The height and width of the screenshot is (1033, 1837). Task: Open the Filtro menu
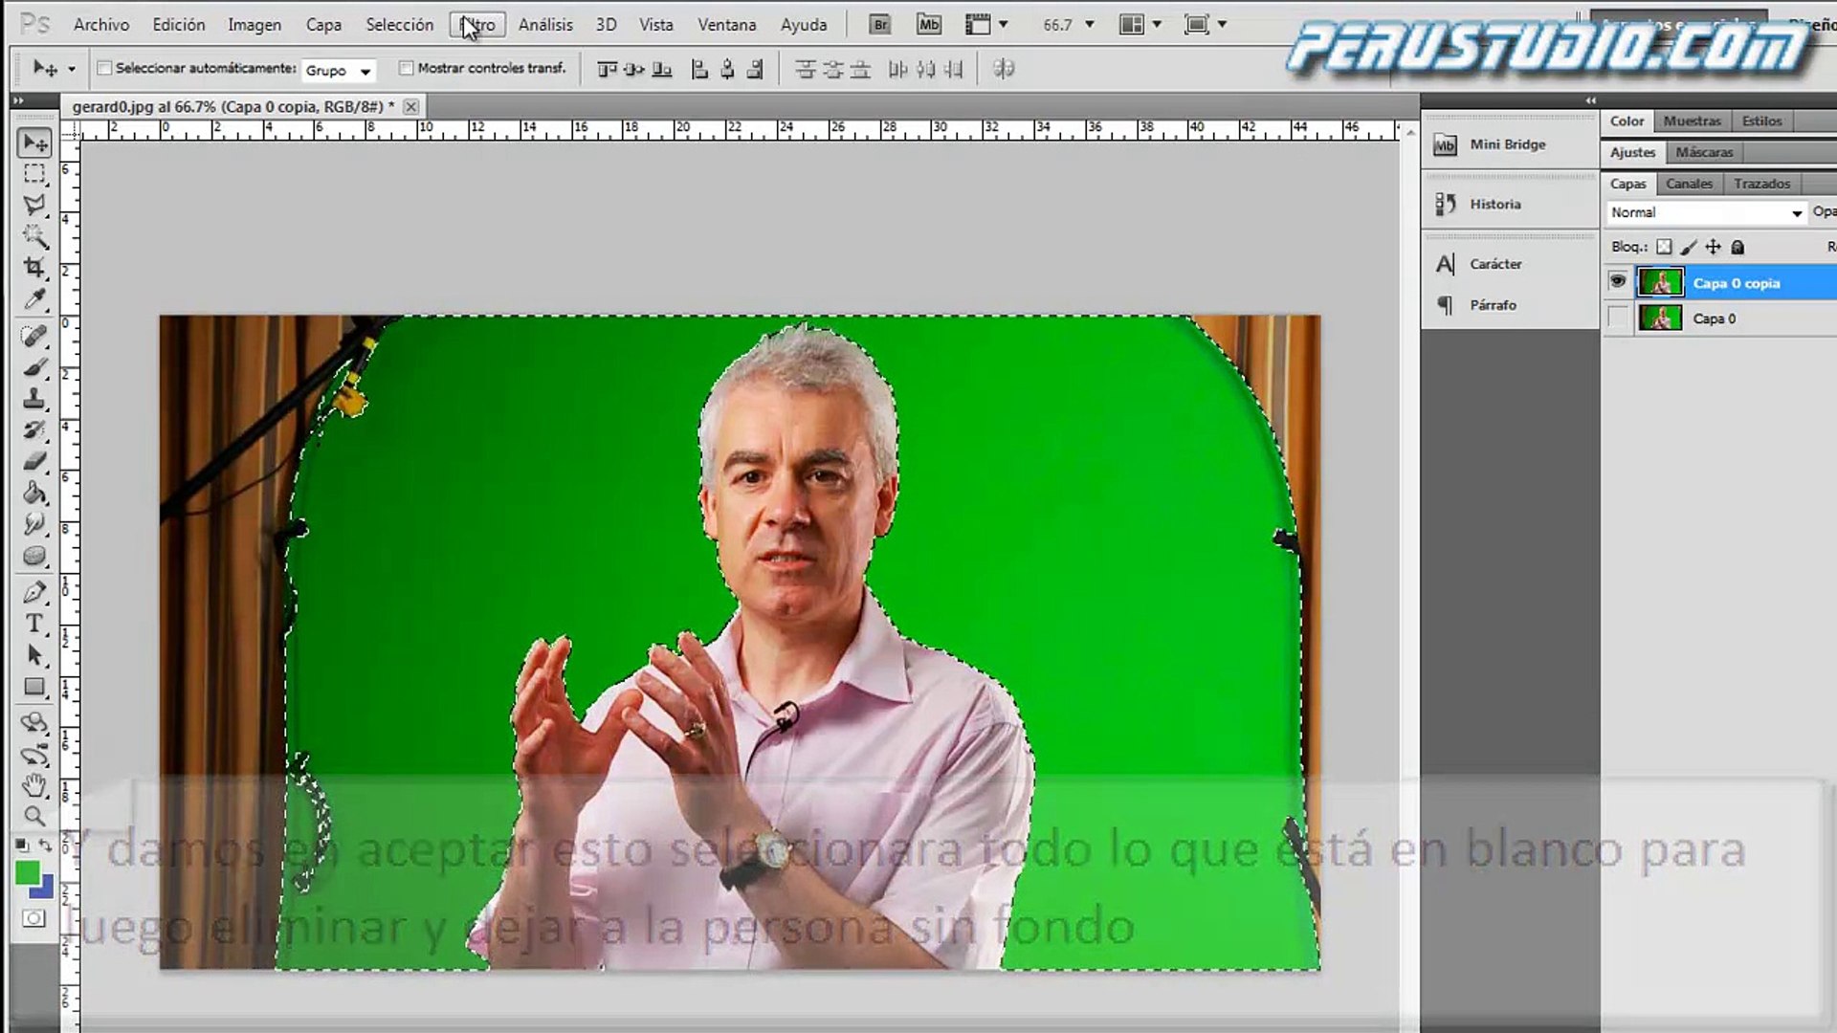click(x=477, y=25)
